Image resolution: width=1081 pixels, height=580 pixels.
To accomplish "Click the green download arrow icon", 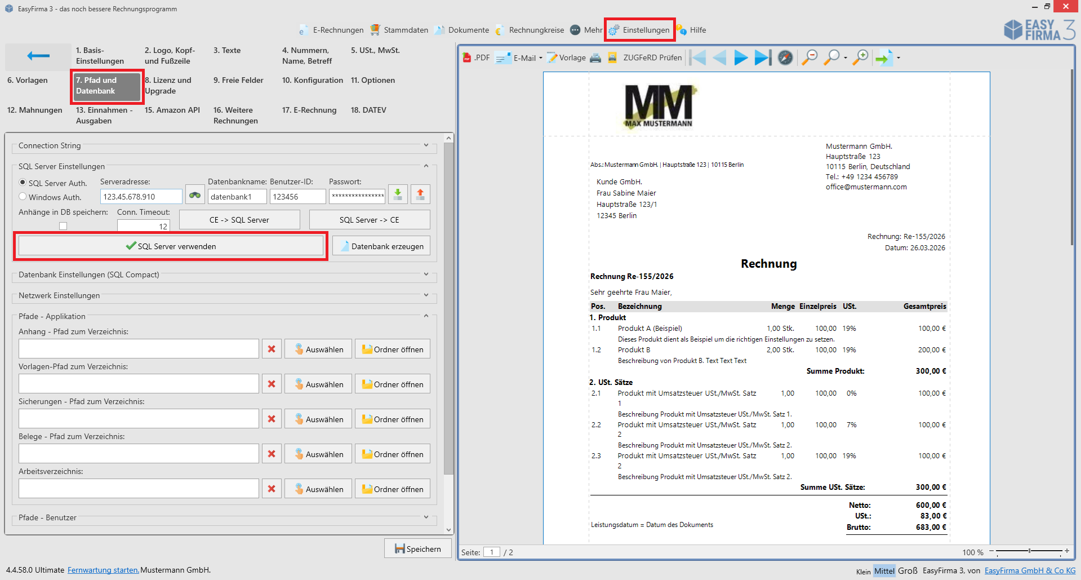I will [398, 194].
